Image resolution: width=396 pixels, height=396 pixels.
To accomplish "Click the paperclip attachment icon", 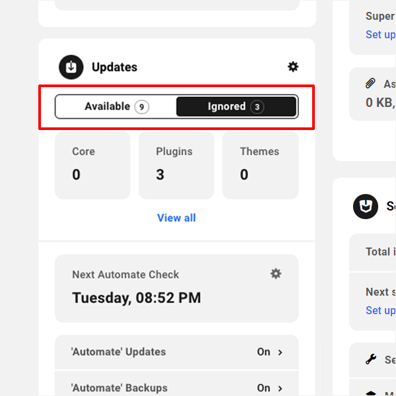I will point(370,84).
